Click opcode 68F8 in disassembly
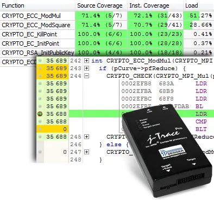Viewport: 214px width, 200px height. [166, 99]
